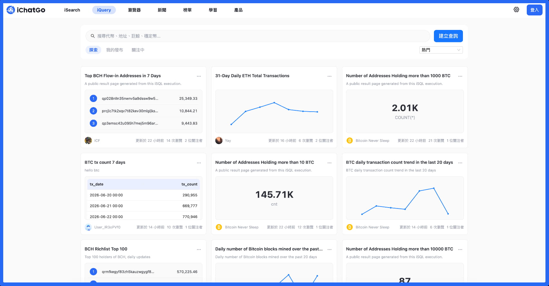Open 產品 navigation item
The width and height of the screenshot is (549, 286).
(x=238, y=10)
